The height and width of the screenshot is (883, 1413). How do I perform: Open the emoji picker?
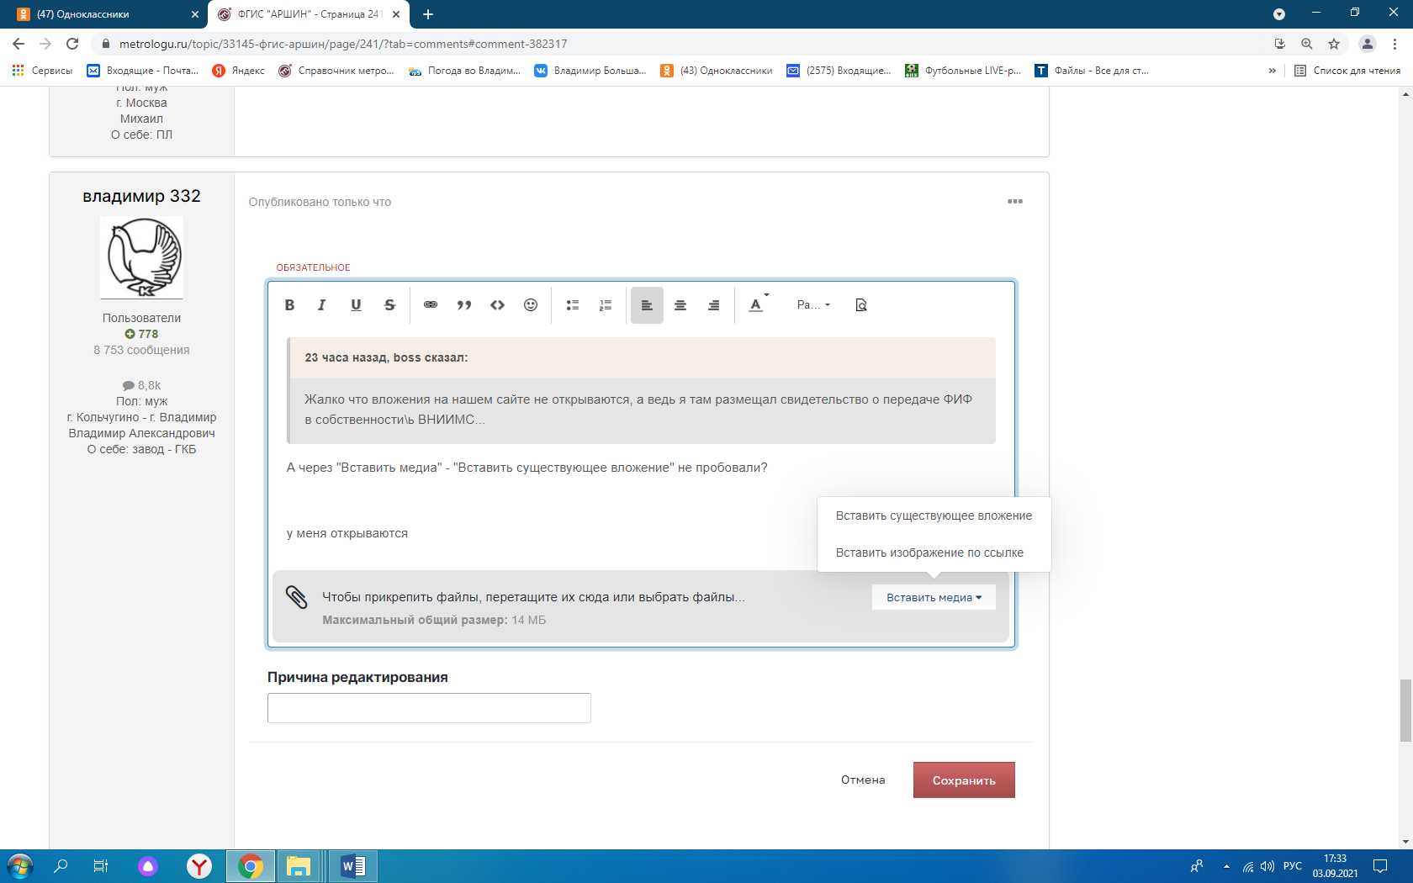coord(531,305)
